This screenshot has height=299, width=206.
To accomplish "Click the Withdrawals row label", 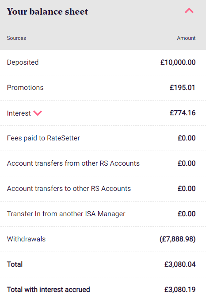I will (26, 239).
